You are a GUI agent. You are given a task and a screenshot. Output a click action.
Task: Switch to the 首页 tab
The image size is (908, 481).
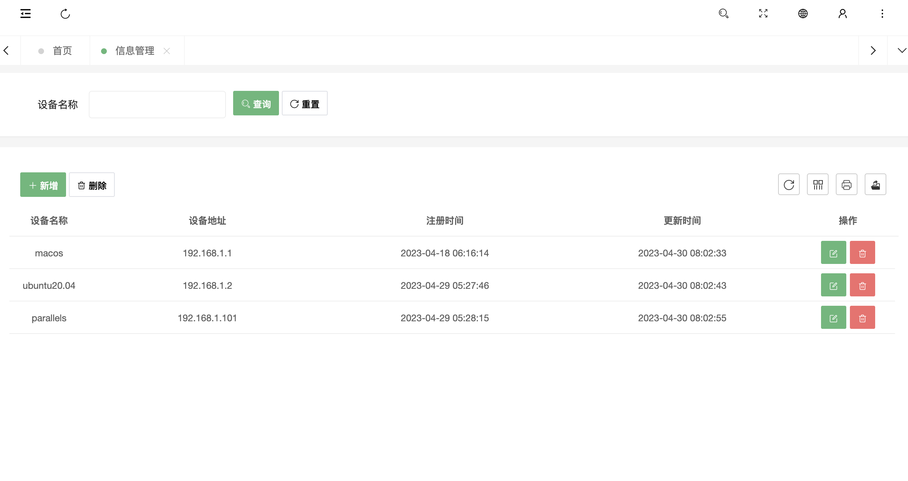pos(55,51)
